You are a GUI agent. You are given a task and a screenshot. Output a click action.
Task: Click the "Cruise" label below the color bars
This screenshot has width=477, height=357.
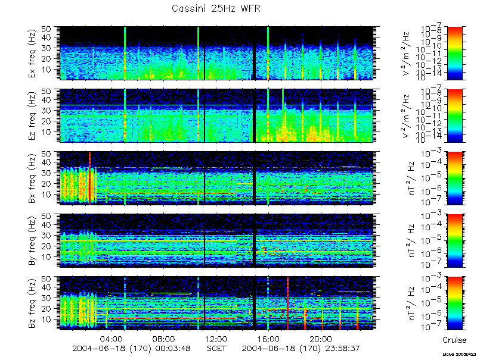454,340
